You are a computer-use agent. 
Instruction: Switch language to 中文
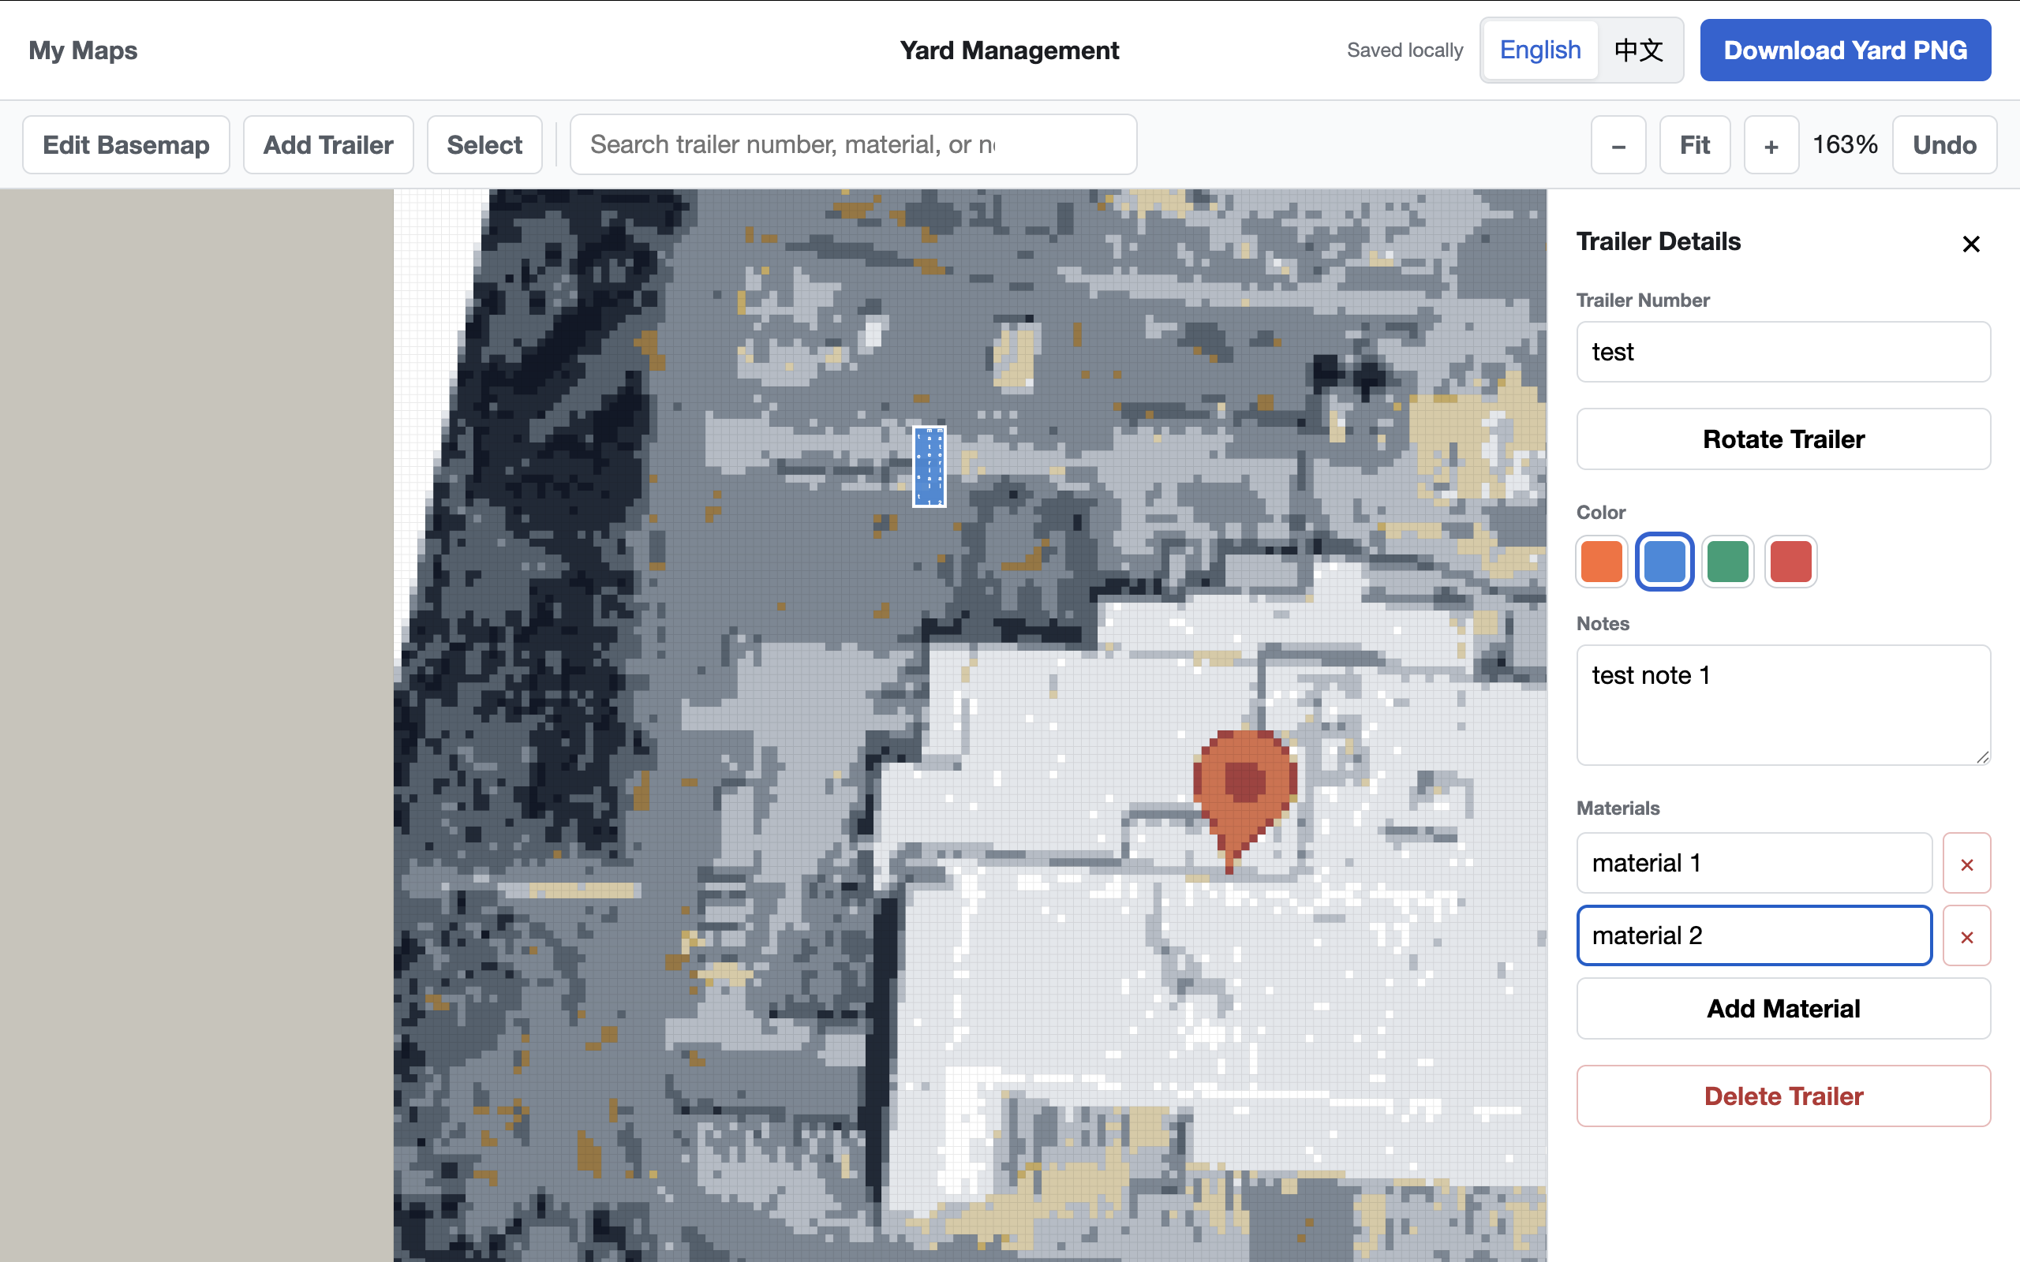click(x=1639, y=50)
